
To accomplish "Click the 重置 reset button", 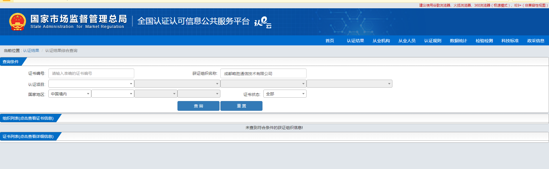I will coord(241,106).
